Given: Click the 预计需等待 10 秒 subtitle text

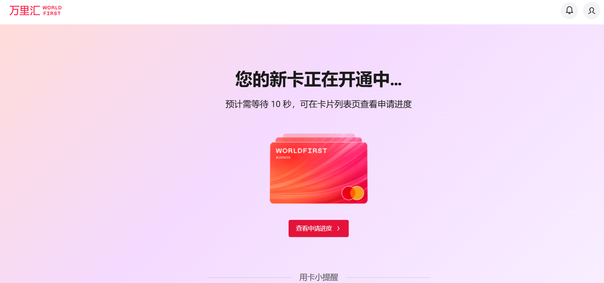Looking at the screenshot, I should (x=258, y=104).
